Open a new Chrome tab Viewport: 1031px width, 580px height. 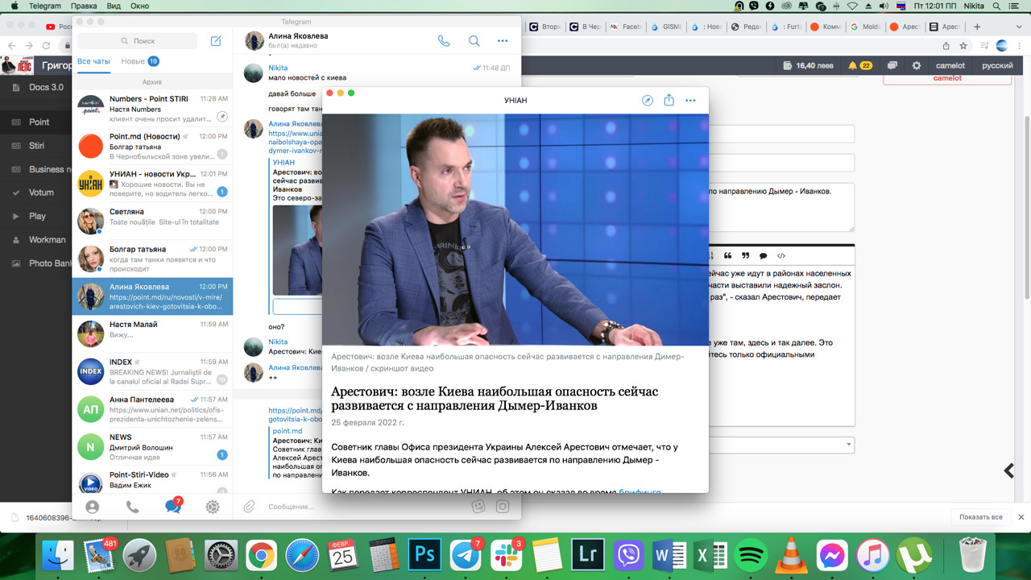(x=977, y=27)
